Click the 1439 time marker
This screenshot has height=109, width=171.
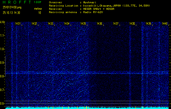148,24
